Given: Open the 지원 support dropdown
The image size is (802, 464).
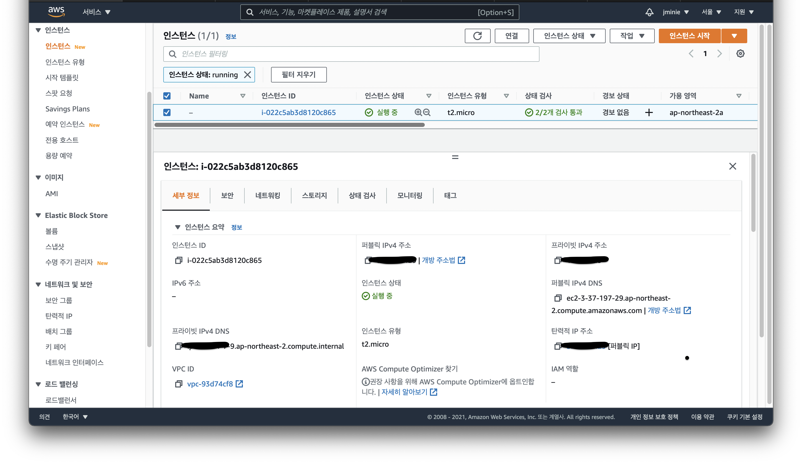Looking at the screenshot, I should 744,12.
